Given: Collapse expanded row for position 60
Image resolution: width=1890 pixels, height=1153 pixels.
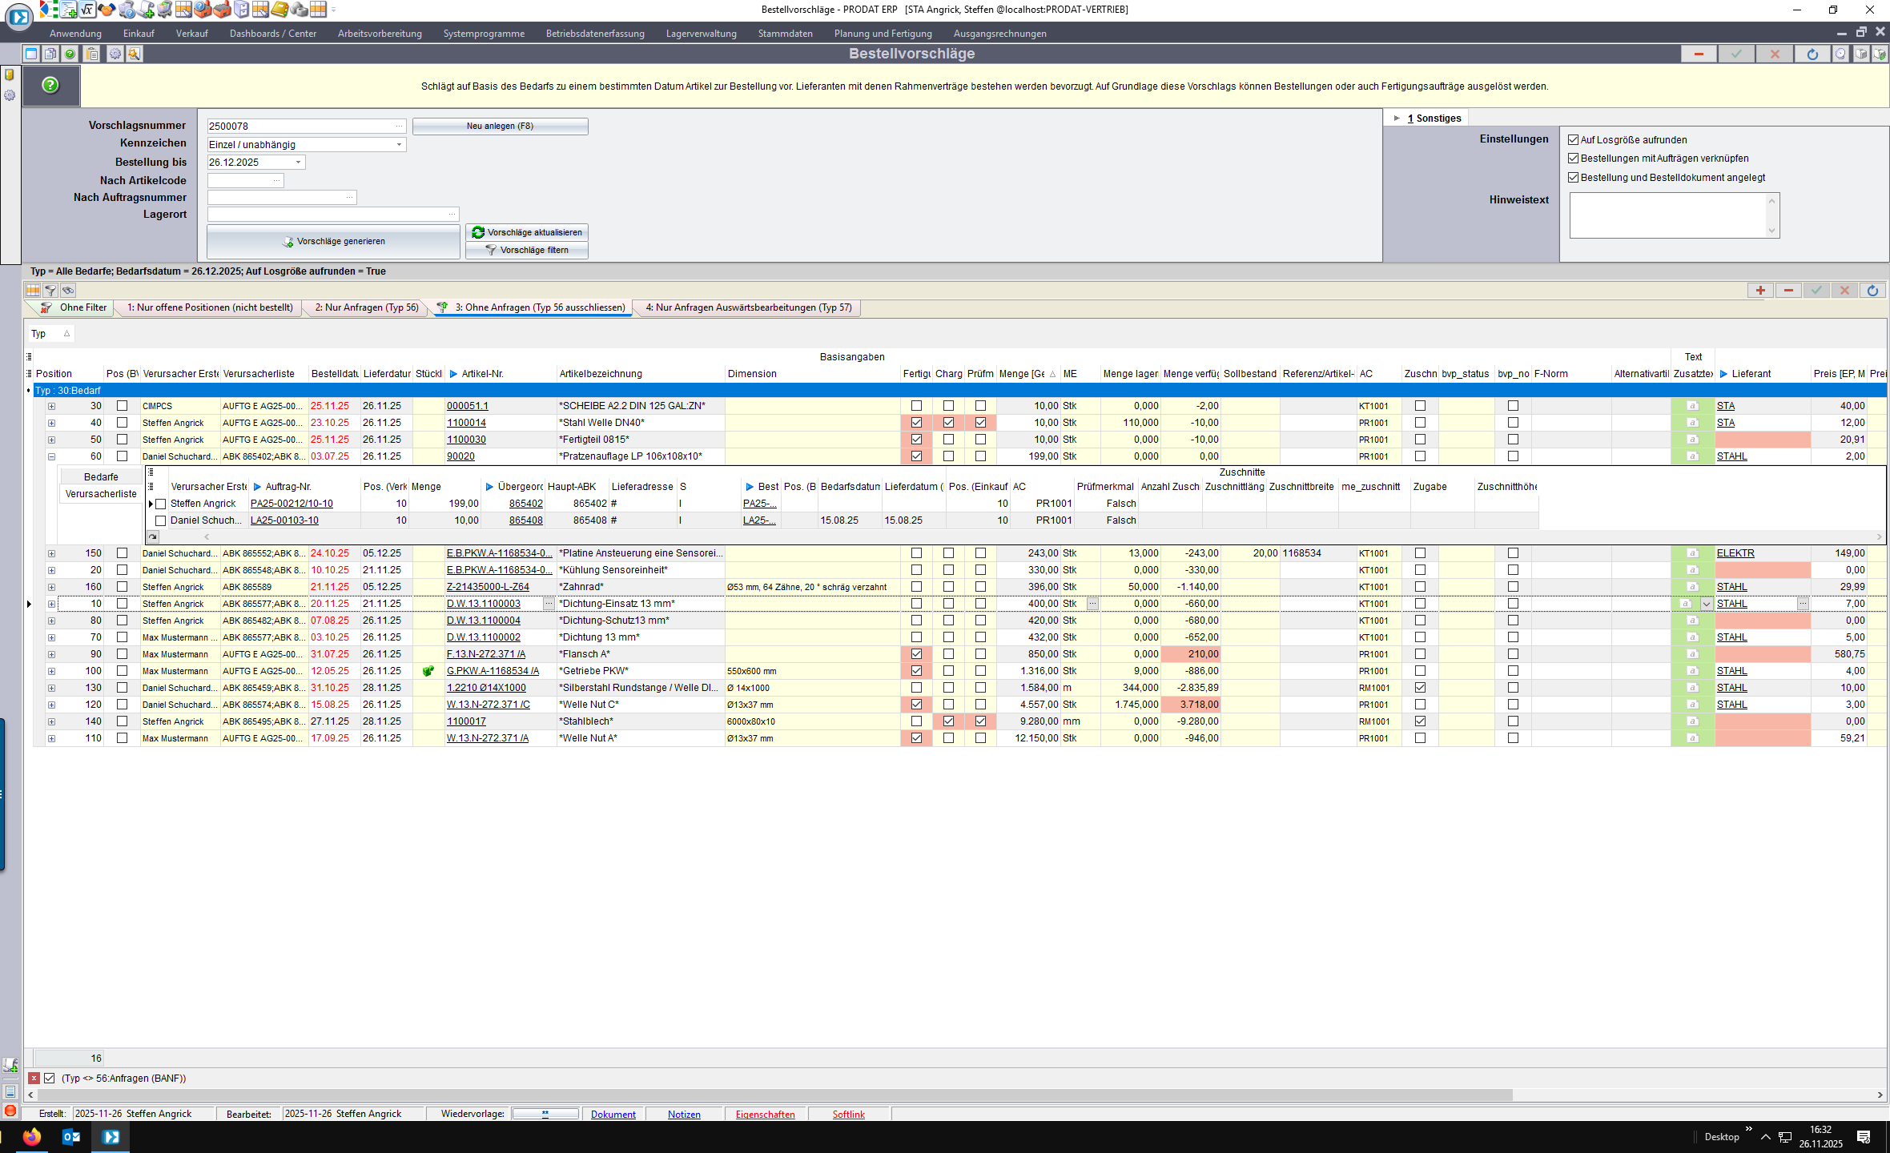Looking at the screenshot, I should point(51,456).
